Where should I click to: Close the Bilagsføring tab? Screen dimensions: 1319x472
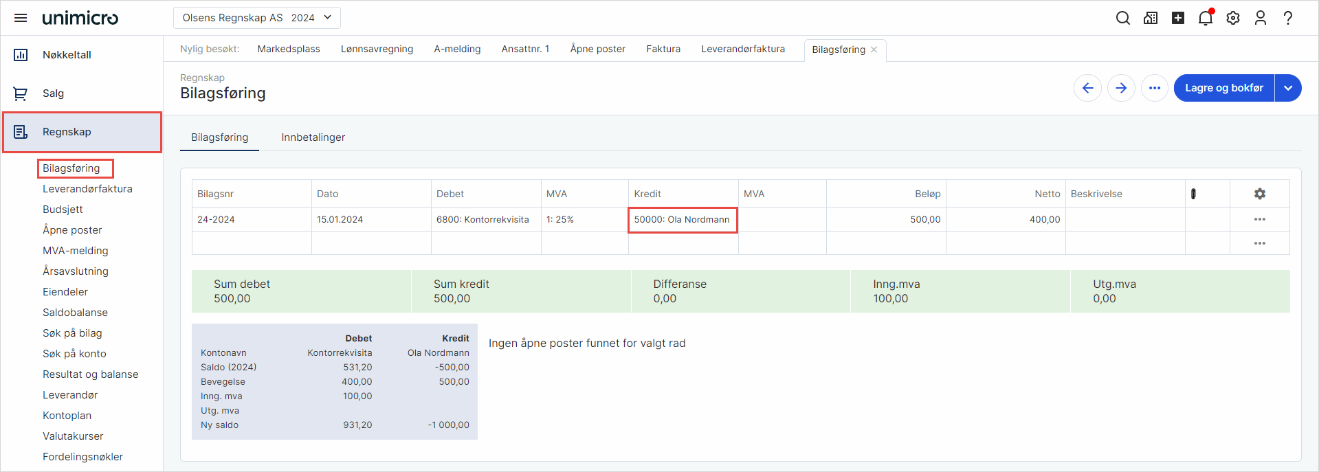[x=874, y=49]
